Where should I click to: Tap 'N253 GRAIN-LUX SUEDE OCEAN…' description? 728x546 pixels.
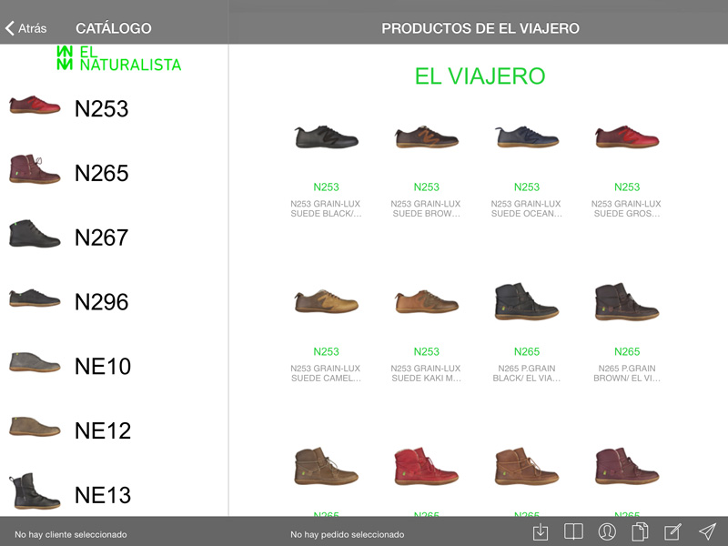527,208
